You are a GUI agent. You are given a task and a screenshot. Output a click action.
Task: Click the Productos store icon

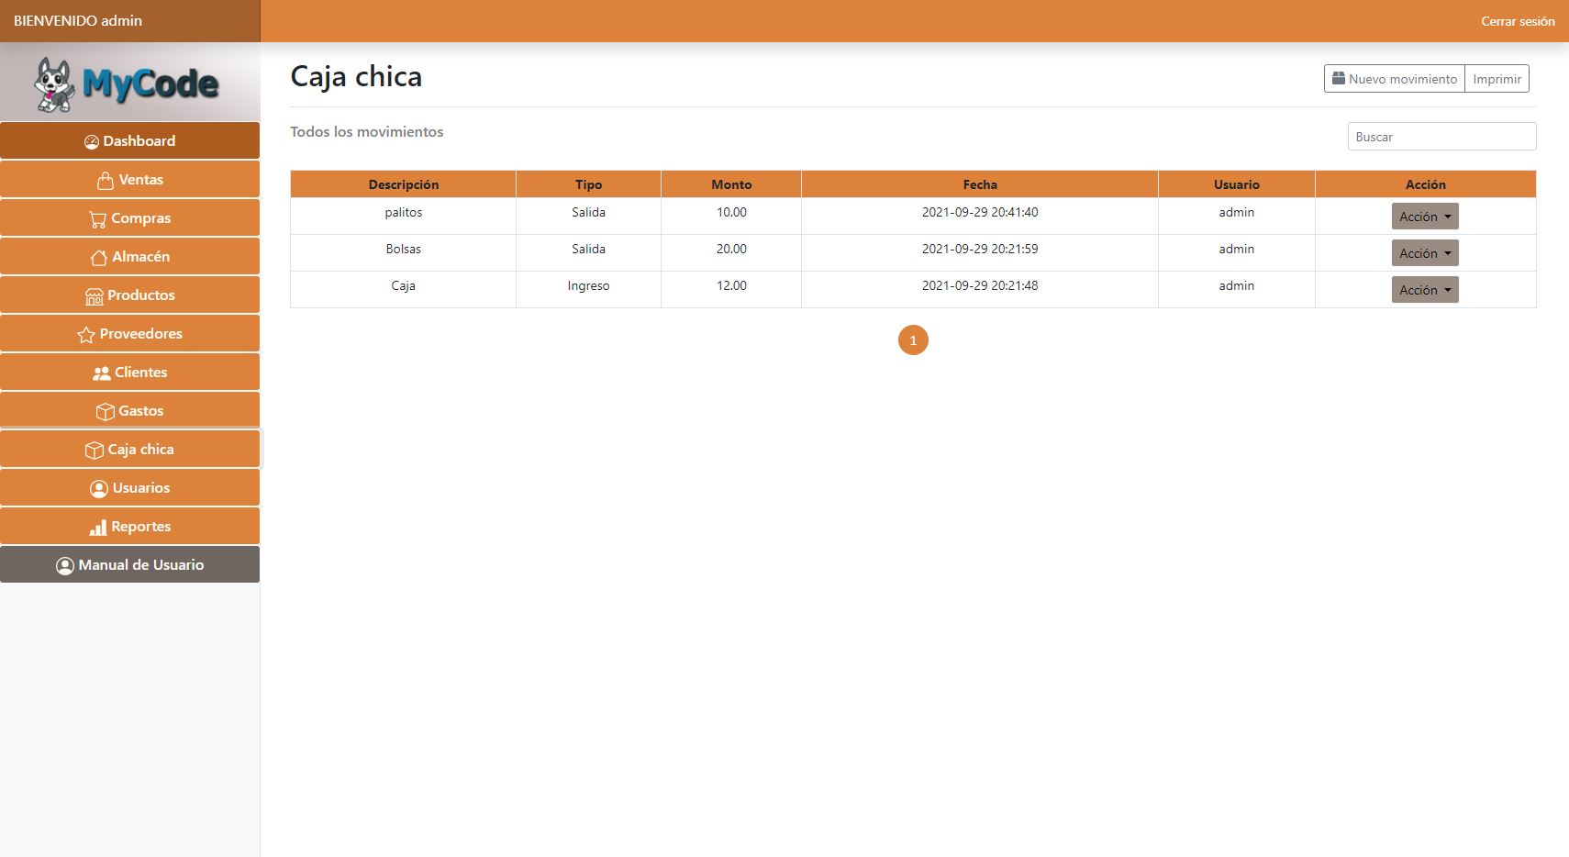(94, 296)
